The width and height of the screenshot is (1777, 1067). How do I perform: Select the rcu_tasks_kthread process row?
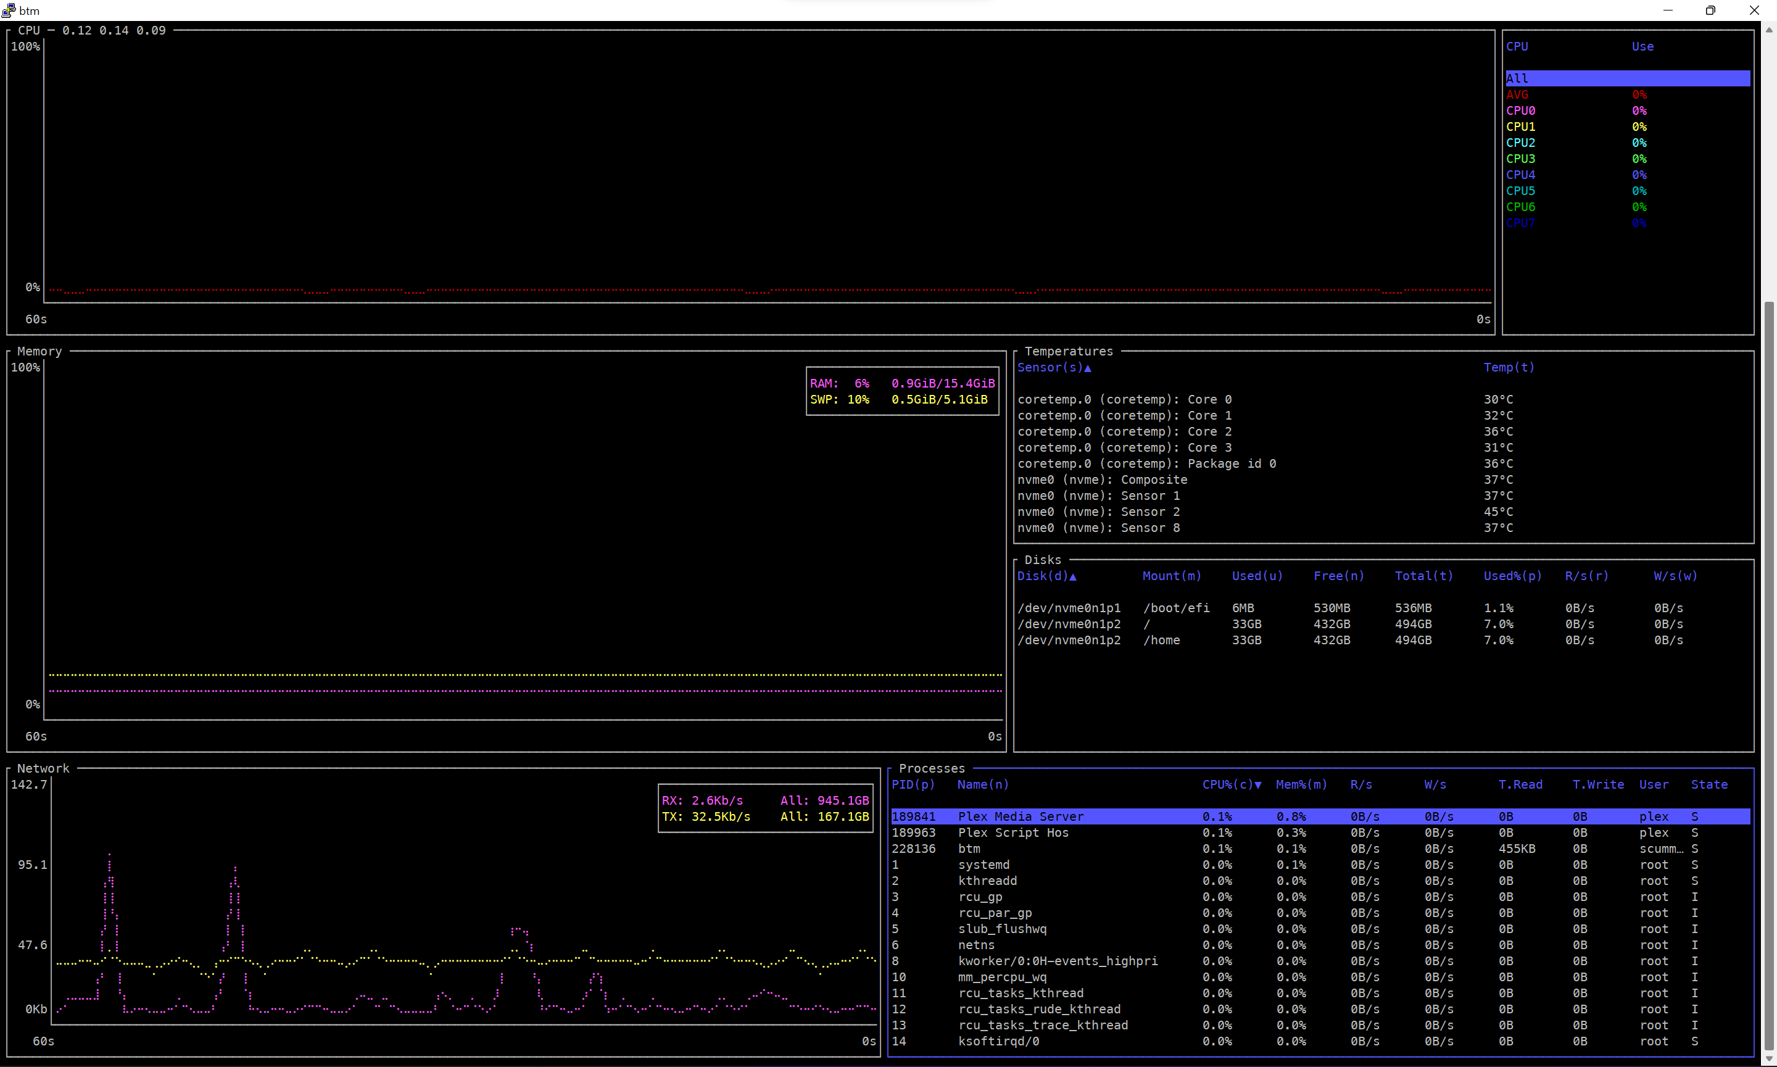point(1320,994)
